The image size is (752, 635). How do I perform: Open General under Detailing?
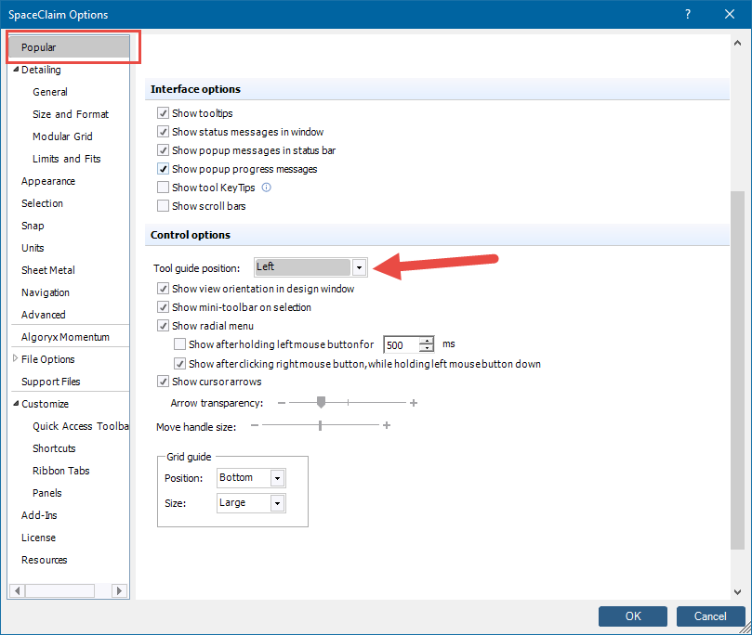click(50, 92)
